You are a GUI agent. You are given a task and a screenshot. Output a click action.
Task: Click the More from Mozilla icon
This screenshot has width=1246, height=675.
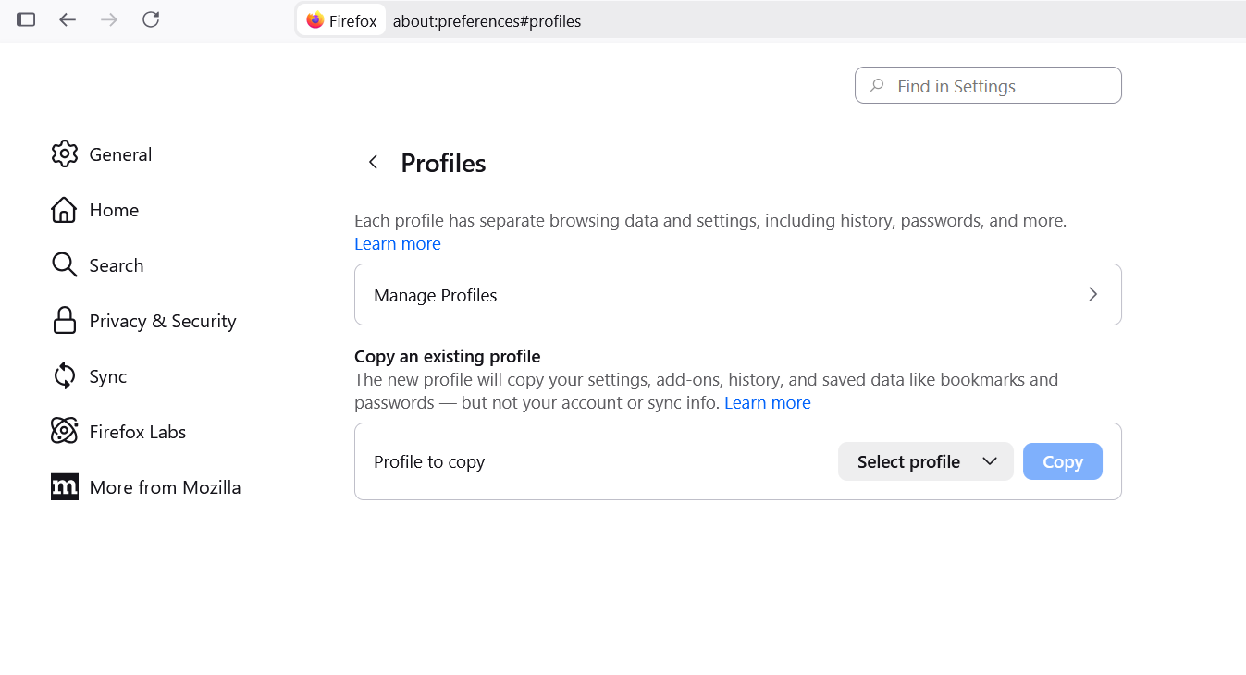pyautogui.click(x=65, y=486)
